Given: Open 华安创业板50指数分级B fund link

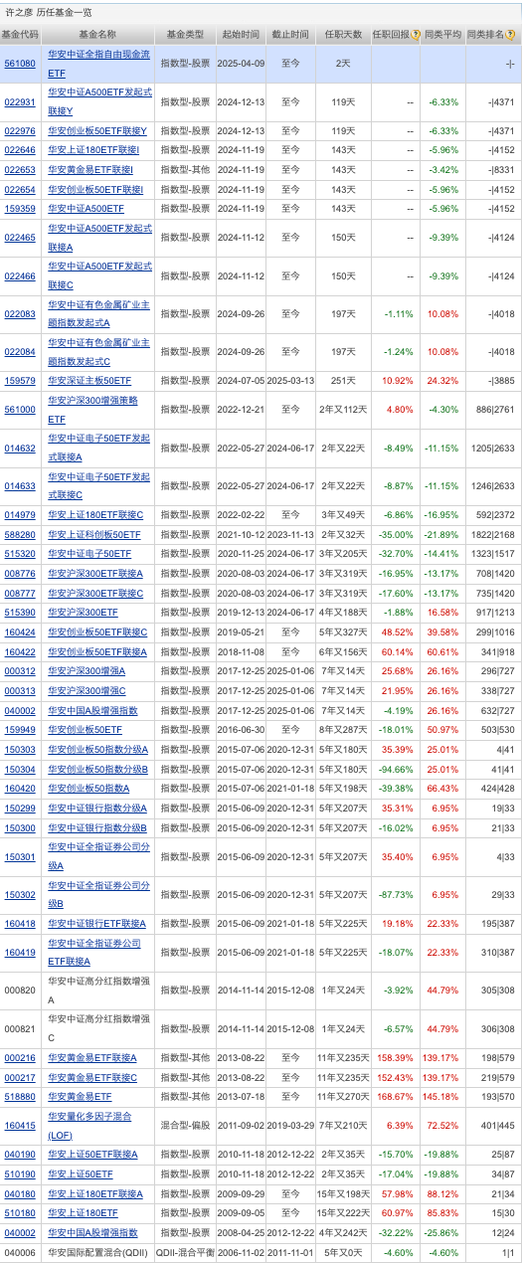Looking at the screenshot, I should [97, 769].
